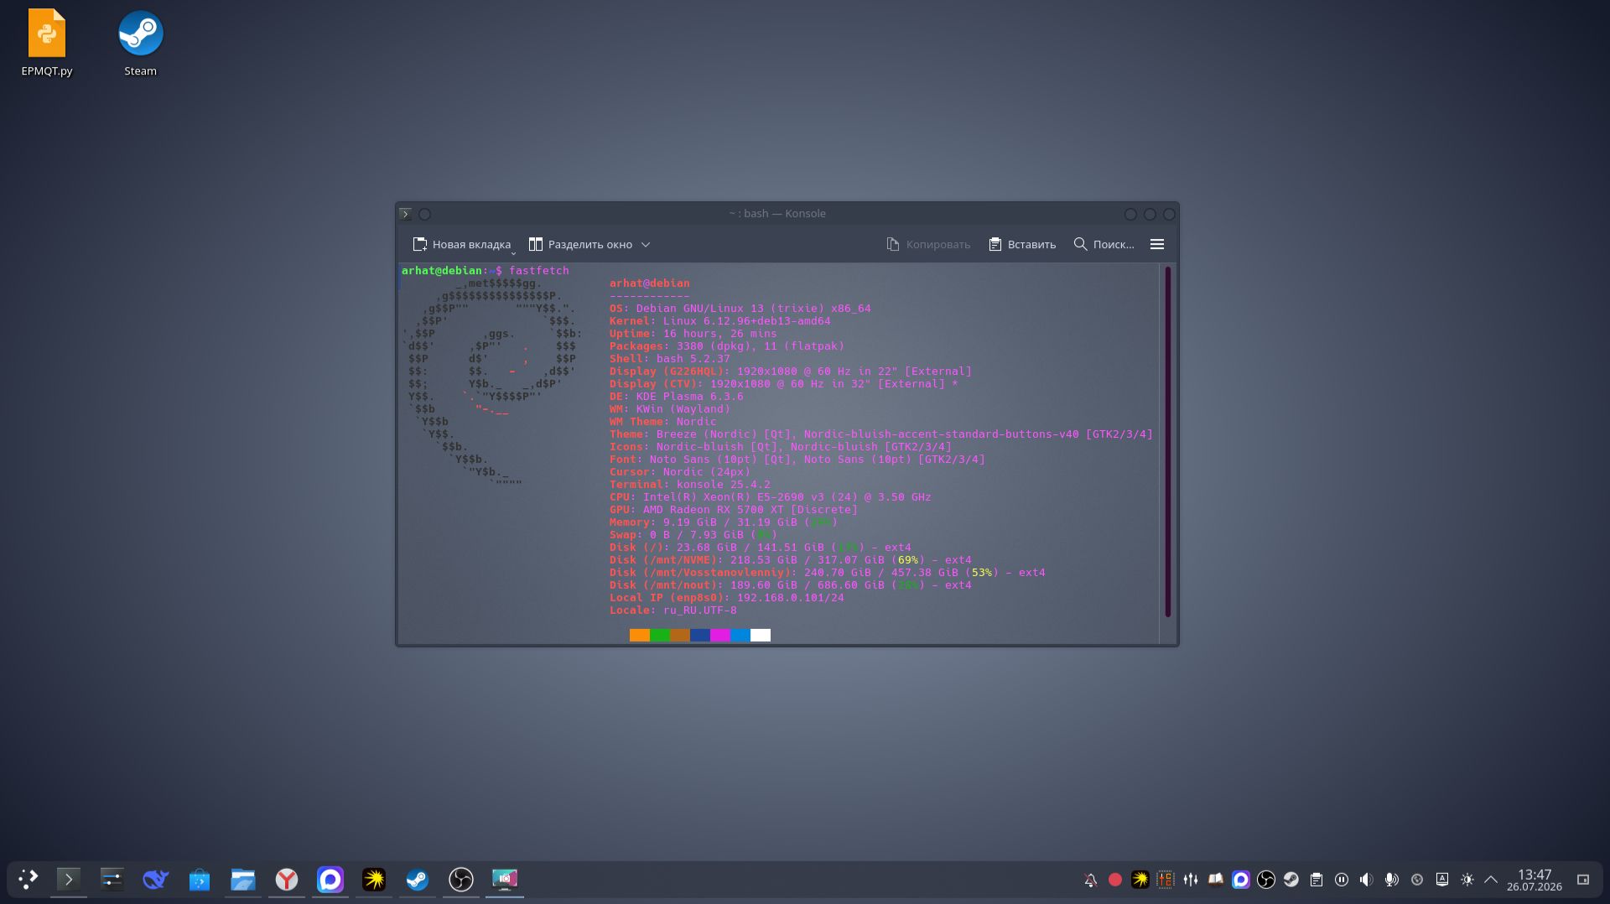The image size is (1610, 904).
Task: Toggle pin-on-all-desktops button in Konsole title bar
Action: [425, 214]
